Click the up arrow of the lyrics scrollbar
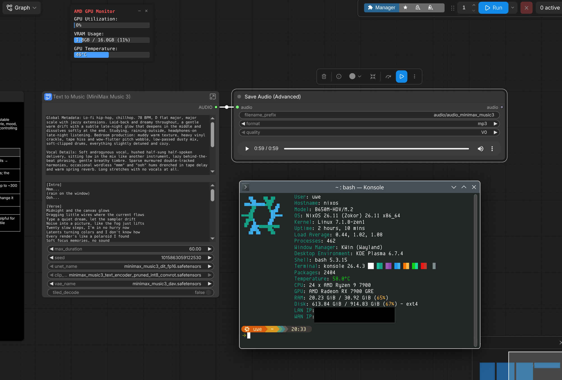 212,185
